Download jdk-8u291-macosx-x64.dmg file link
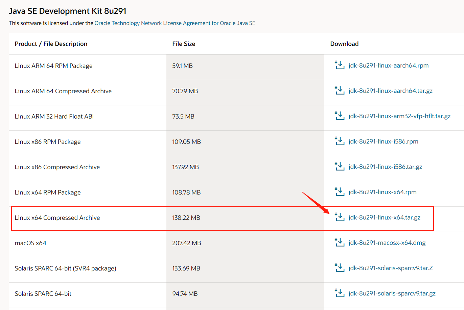This screenshot has width=464, height=310. pos(387,243)
